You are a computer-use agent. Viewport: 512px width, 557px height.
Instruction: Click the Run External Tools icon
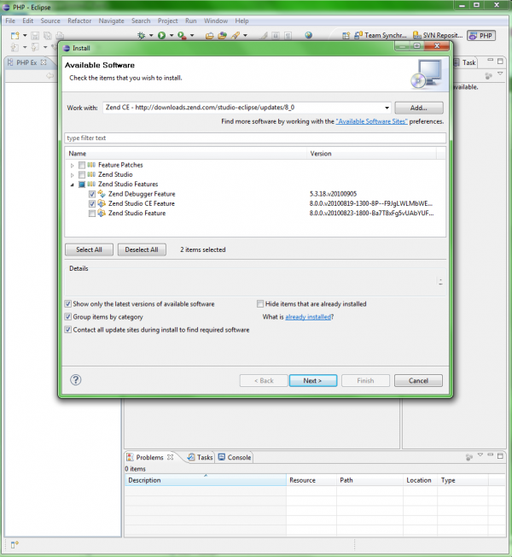coord(182,35)
